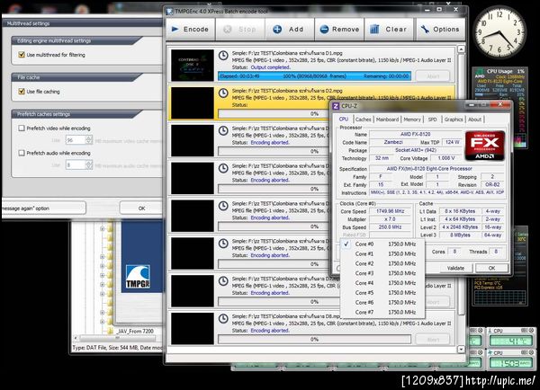Screen dimensions: 540x390
Task: Open the Caches tab in CPU-Z
Action: (x=363, y=120)
